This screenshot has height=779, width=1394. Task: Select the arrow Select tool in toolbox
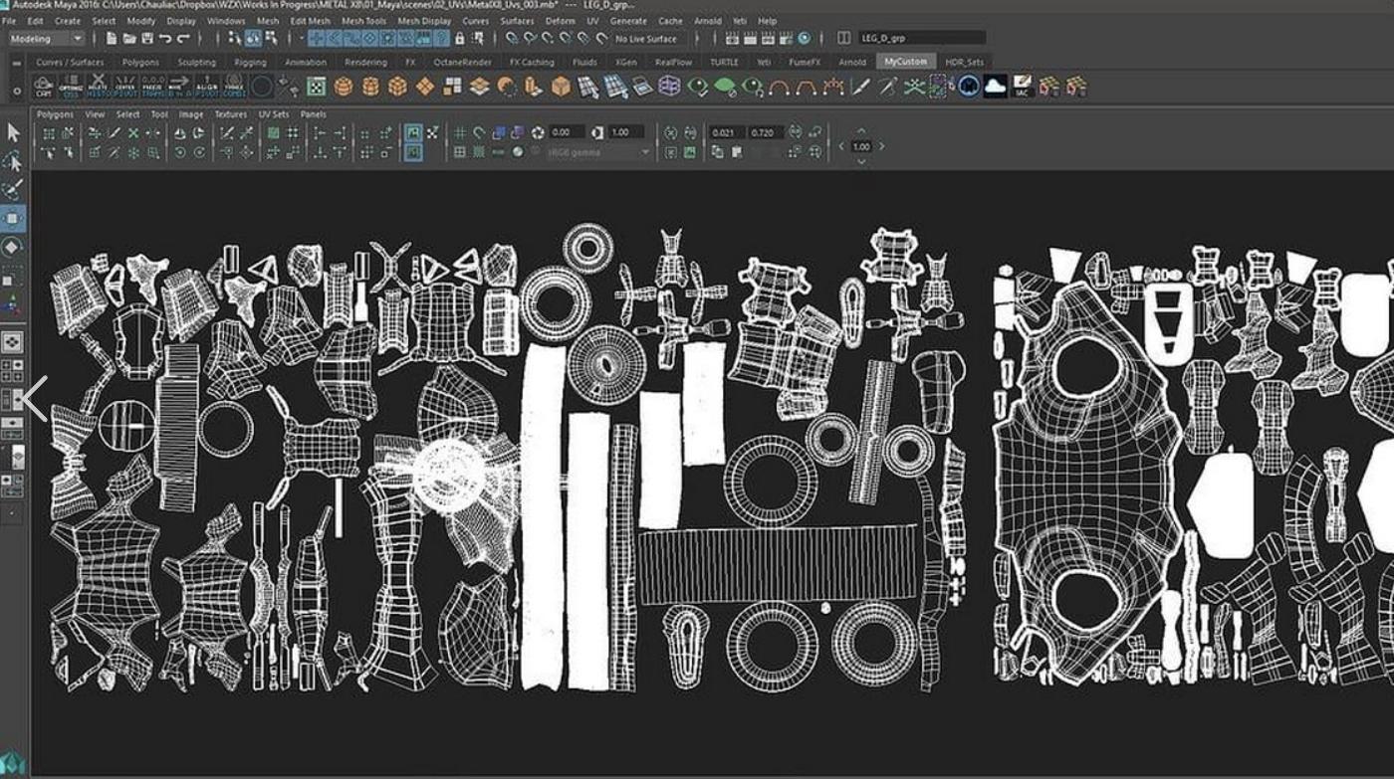(14, 132)
